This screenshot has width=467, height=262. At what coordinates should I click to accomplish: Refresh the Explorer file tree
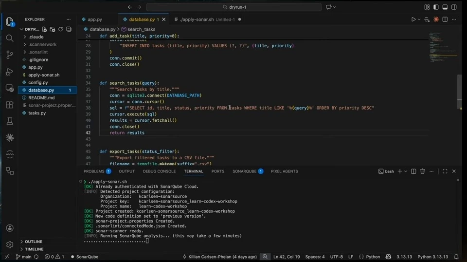60,29
